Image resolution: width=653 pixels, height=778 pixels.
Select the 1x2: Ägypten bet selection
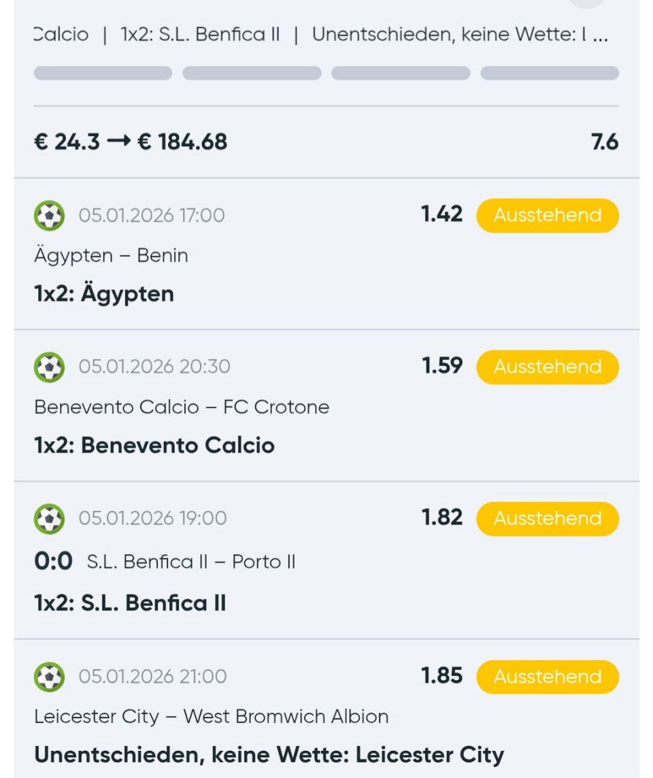click(104, 294)
